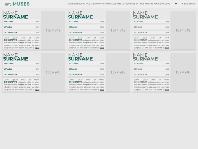Select the NICKAME row in the bottom-left card
The height and width of the screenshot is (149, 198).
(22, 64)
